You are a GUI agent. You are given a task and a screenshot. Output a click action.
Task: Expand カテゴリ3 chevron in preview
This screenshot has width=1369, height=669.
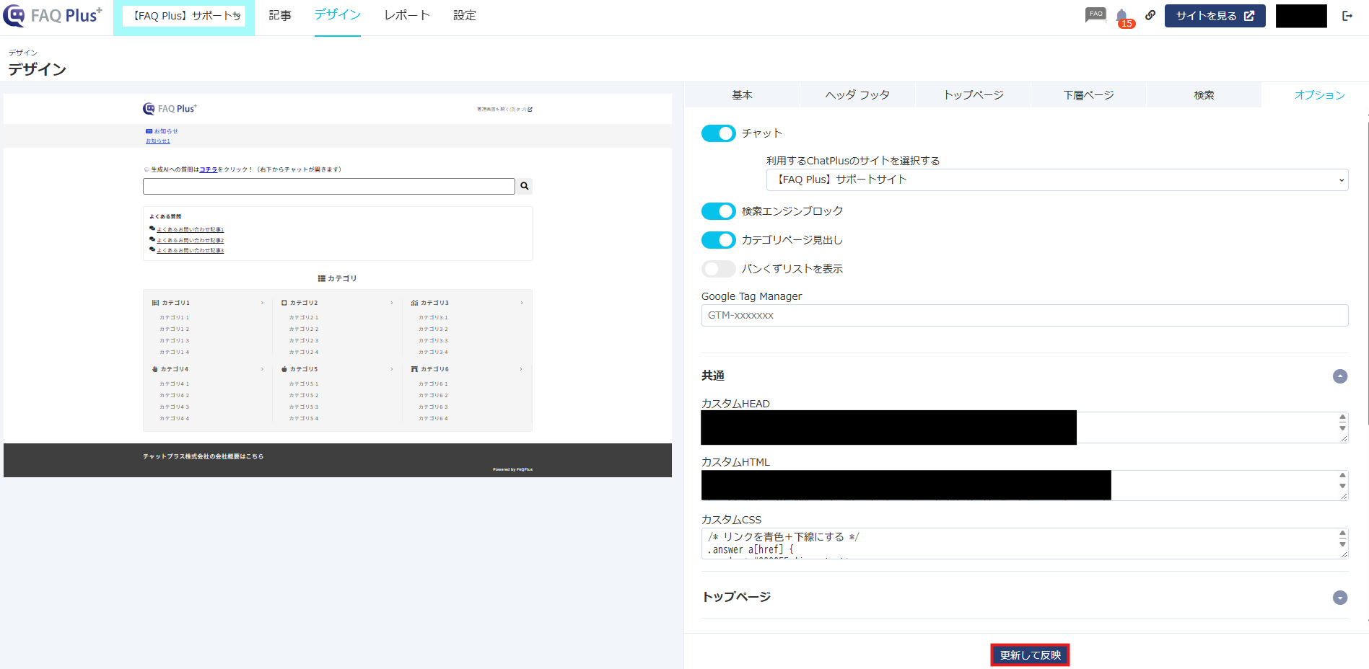(522, 303)
